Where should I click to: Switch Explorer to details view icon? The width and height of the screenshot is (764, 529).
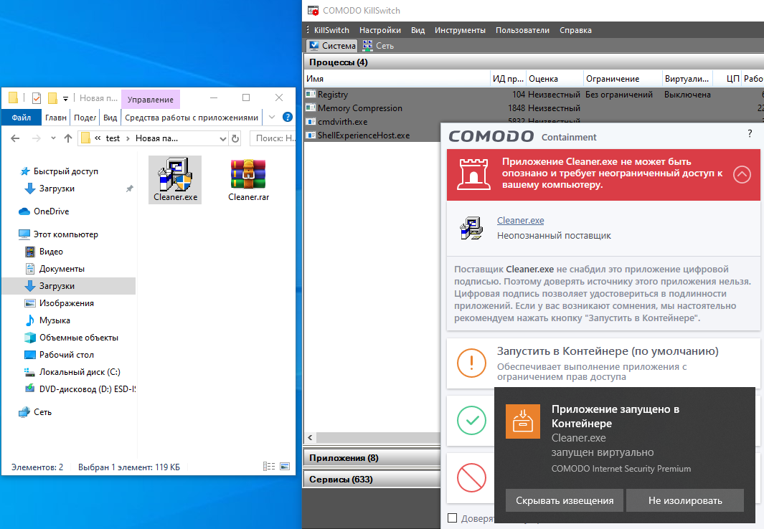tap(269, 466)
